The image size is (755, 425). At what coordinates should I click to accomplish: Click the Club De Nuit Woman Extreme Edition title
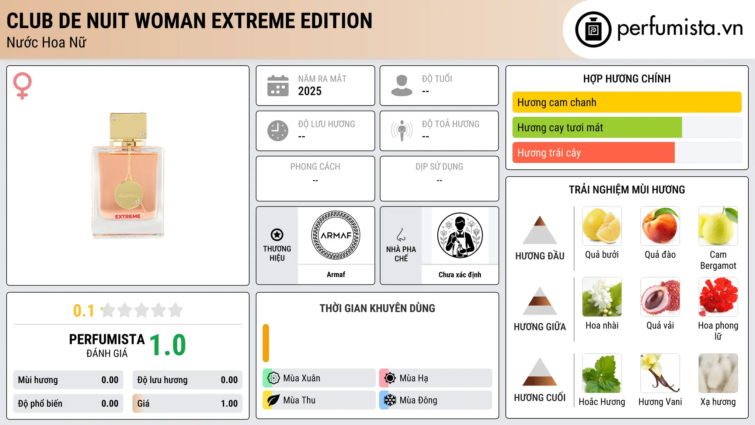pos(189,21)
